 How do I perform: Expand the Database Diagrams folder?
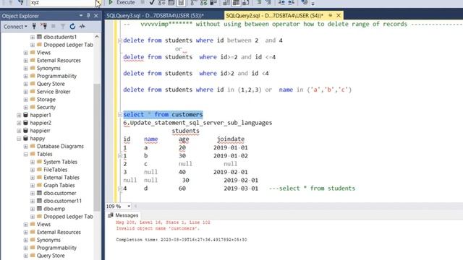(26, 147)
